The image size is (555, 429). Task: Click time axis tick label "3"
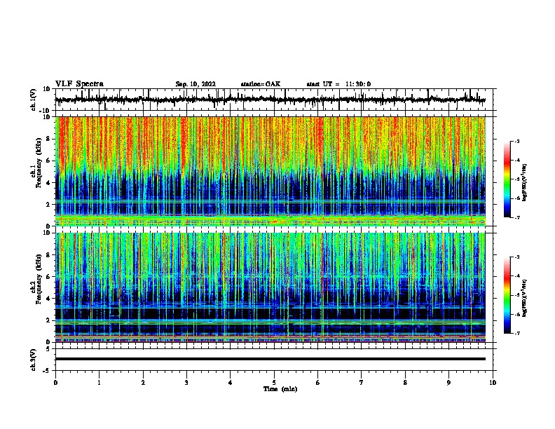tap(186, 383)
